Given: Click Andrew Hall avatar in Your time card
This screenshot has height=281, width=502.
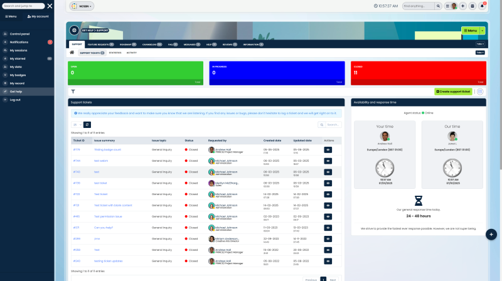Looking at the screenshot, I should pos(385,136).
